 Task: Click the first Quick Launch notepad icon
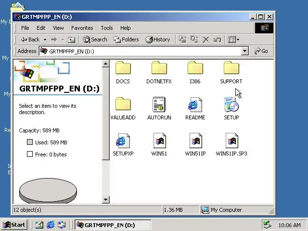tap(39, 225)
